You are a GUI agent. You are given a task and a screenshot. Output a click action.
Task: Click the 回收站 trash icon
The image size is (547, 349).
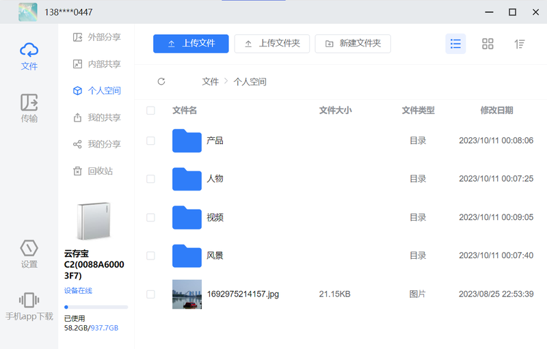77,171
